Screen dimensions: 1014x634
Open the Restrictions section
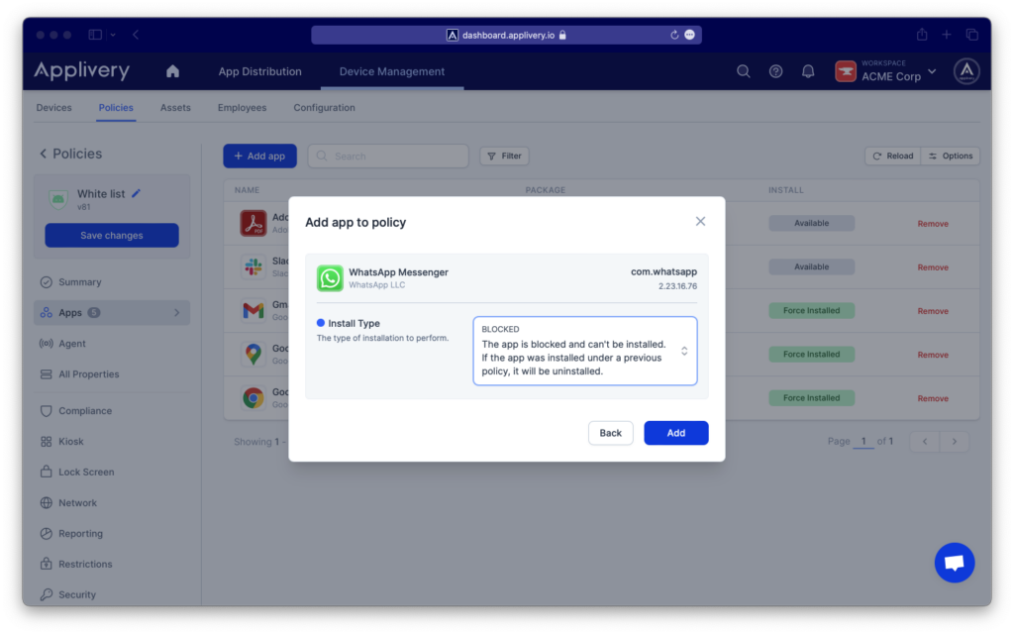coord(112,564)
